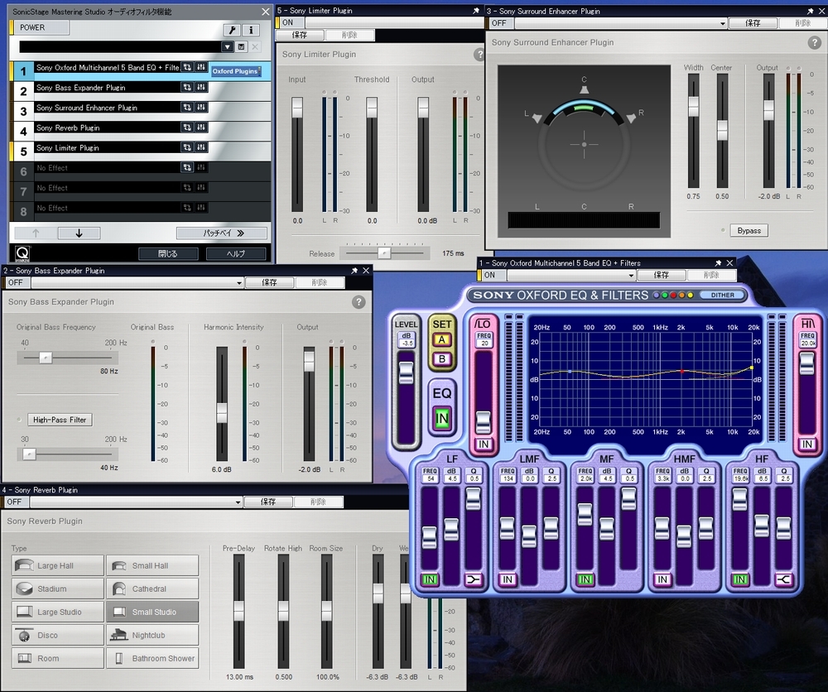The height and width of the screenshot is (692, 828).
Task: Enable the High-Pass Filter in Bass Expander
Action: pyautogui.click(x=60, y=420)
